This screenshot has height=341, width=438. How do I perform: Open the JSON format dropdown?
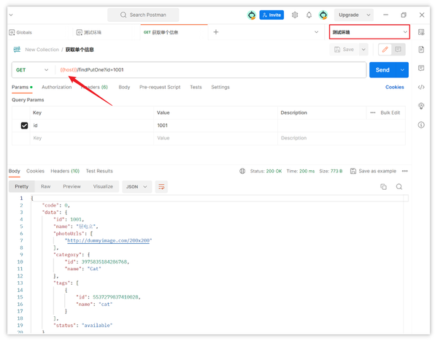tap(137, 187)
